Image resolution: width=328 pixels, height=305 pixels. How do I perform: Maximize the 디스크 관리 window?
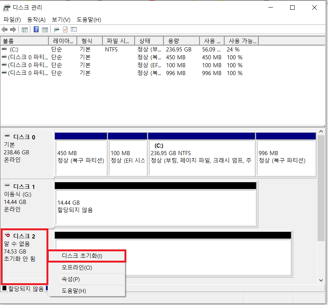292,8
